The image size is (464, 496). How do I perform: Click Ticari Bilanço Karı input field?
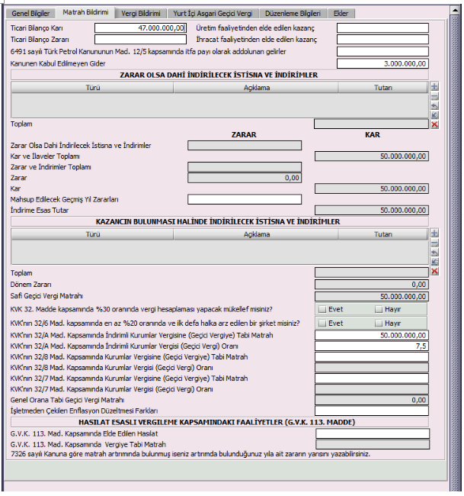[x=140, y=28]
